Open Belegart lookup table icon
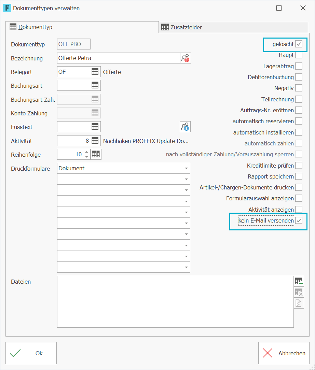Viewport: 315px width, 370px height. coord(95,72)
